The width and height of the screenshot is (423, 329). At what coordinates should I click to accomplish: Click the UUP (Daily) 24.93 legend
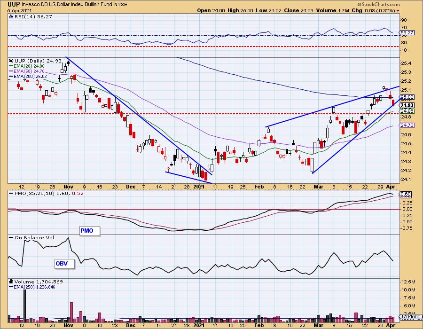click(35, 61)
